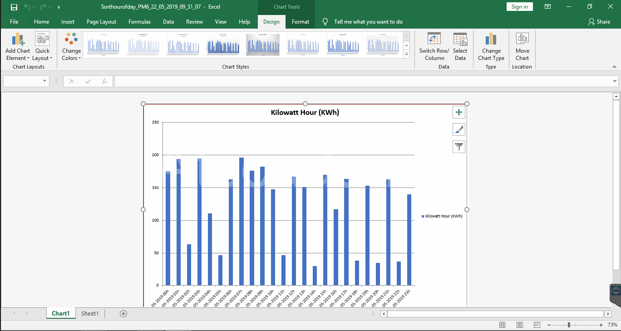
Task: Collapse the ribbon with the chevron arrow
Action: (615, 67)
